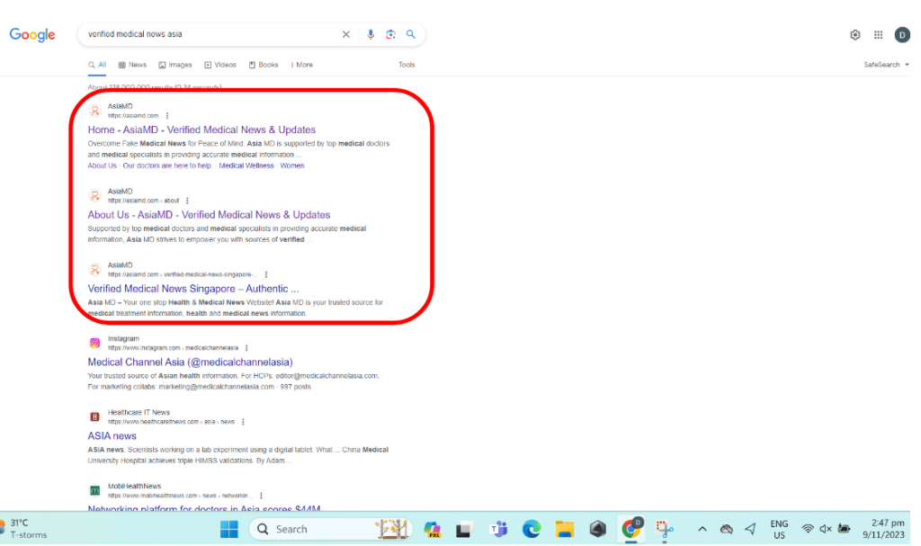Open Microsoft Edge from the taskbar
921x546 pixels.
pos(531,529)
